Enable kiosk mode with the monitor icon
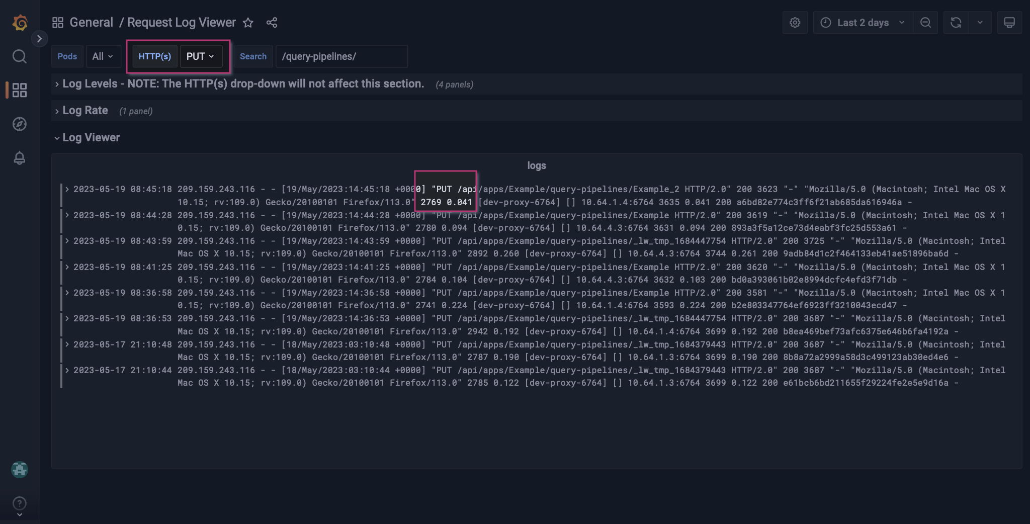 coord(1009,22)
